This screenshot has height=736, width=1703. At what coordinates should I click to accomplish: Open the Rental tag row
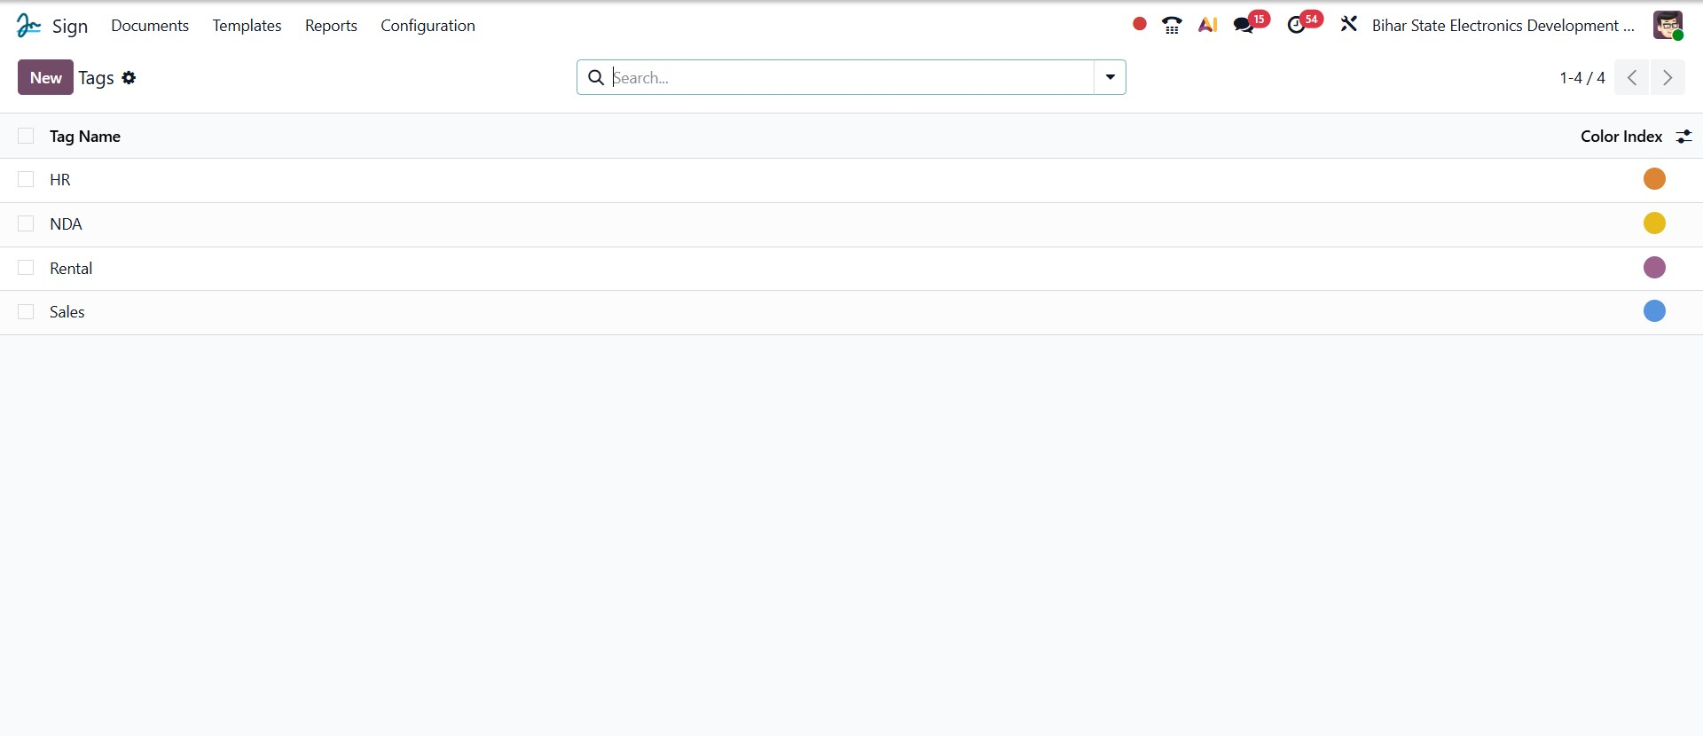(x=851, y=269)
